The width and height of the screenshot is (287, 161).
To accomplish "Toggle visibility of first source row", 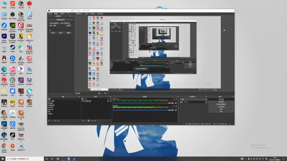I will pos(108,99).
